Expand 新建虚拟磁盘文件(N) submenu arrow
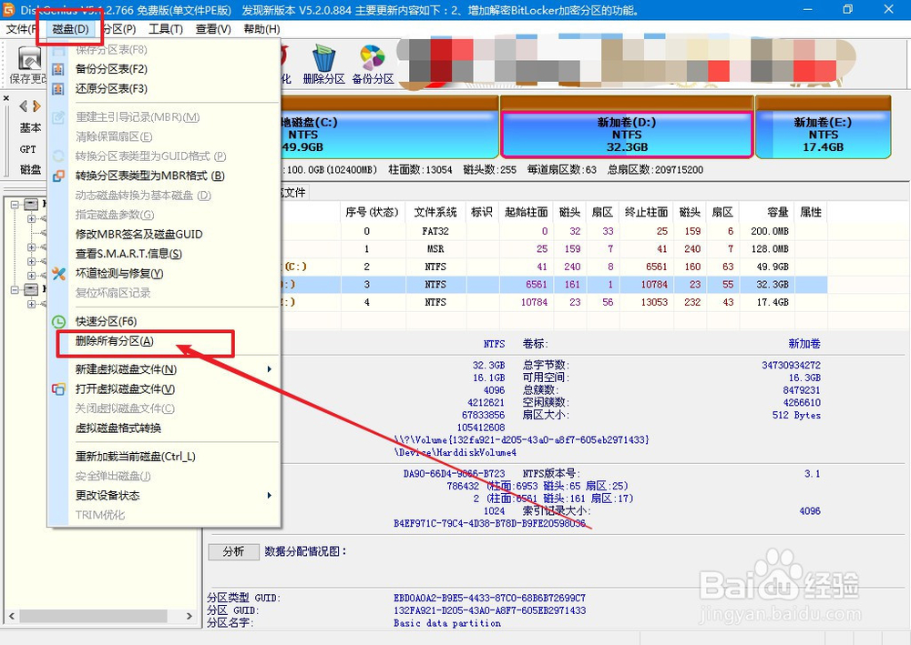Screen dimensions: 911x645 [x=269, y=369]
